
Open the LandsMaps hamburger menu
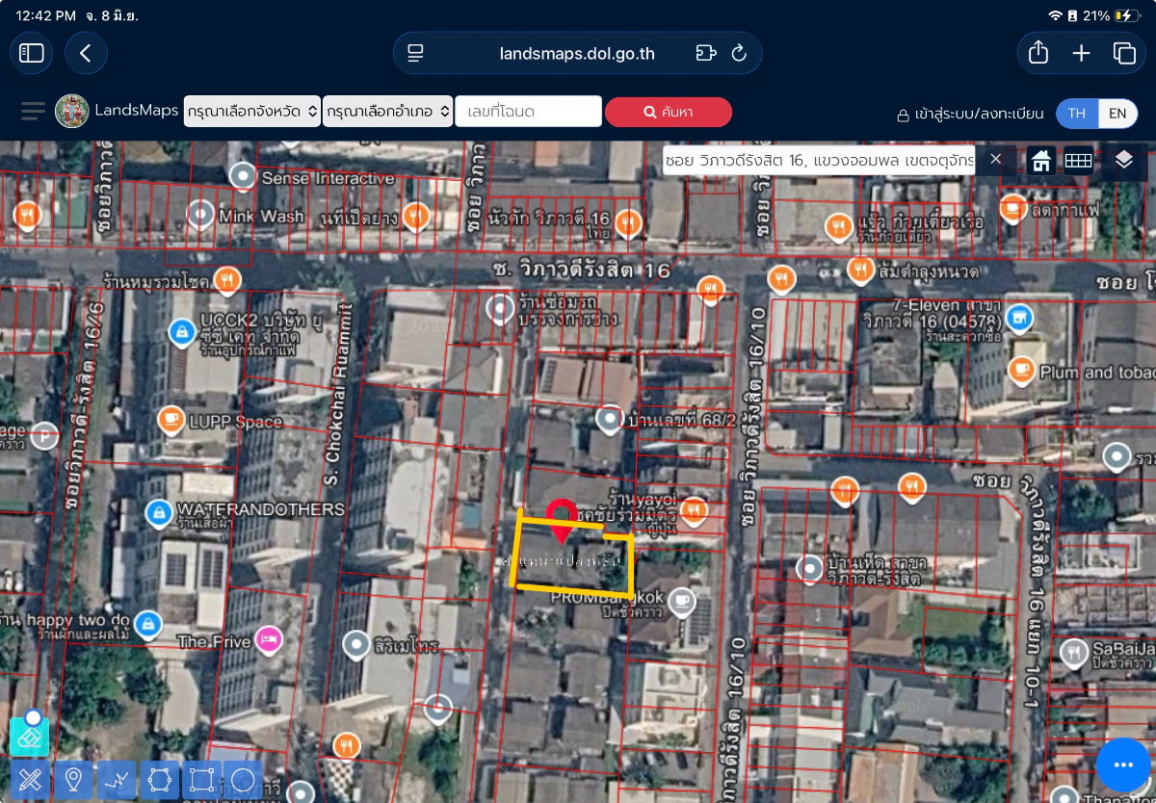33,111
